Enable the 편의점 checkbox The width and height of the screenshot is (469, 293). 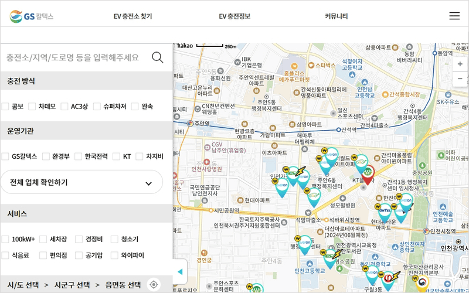tap(43, 255)
